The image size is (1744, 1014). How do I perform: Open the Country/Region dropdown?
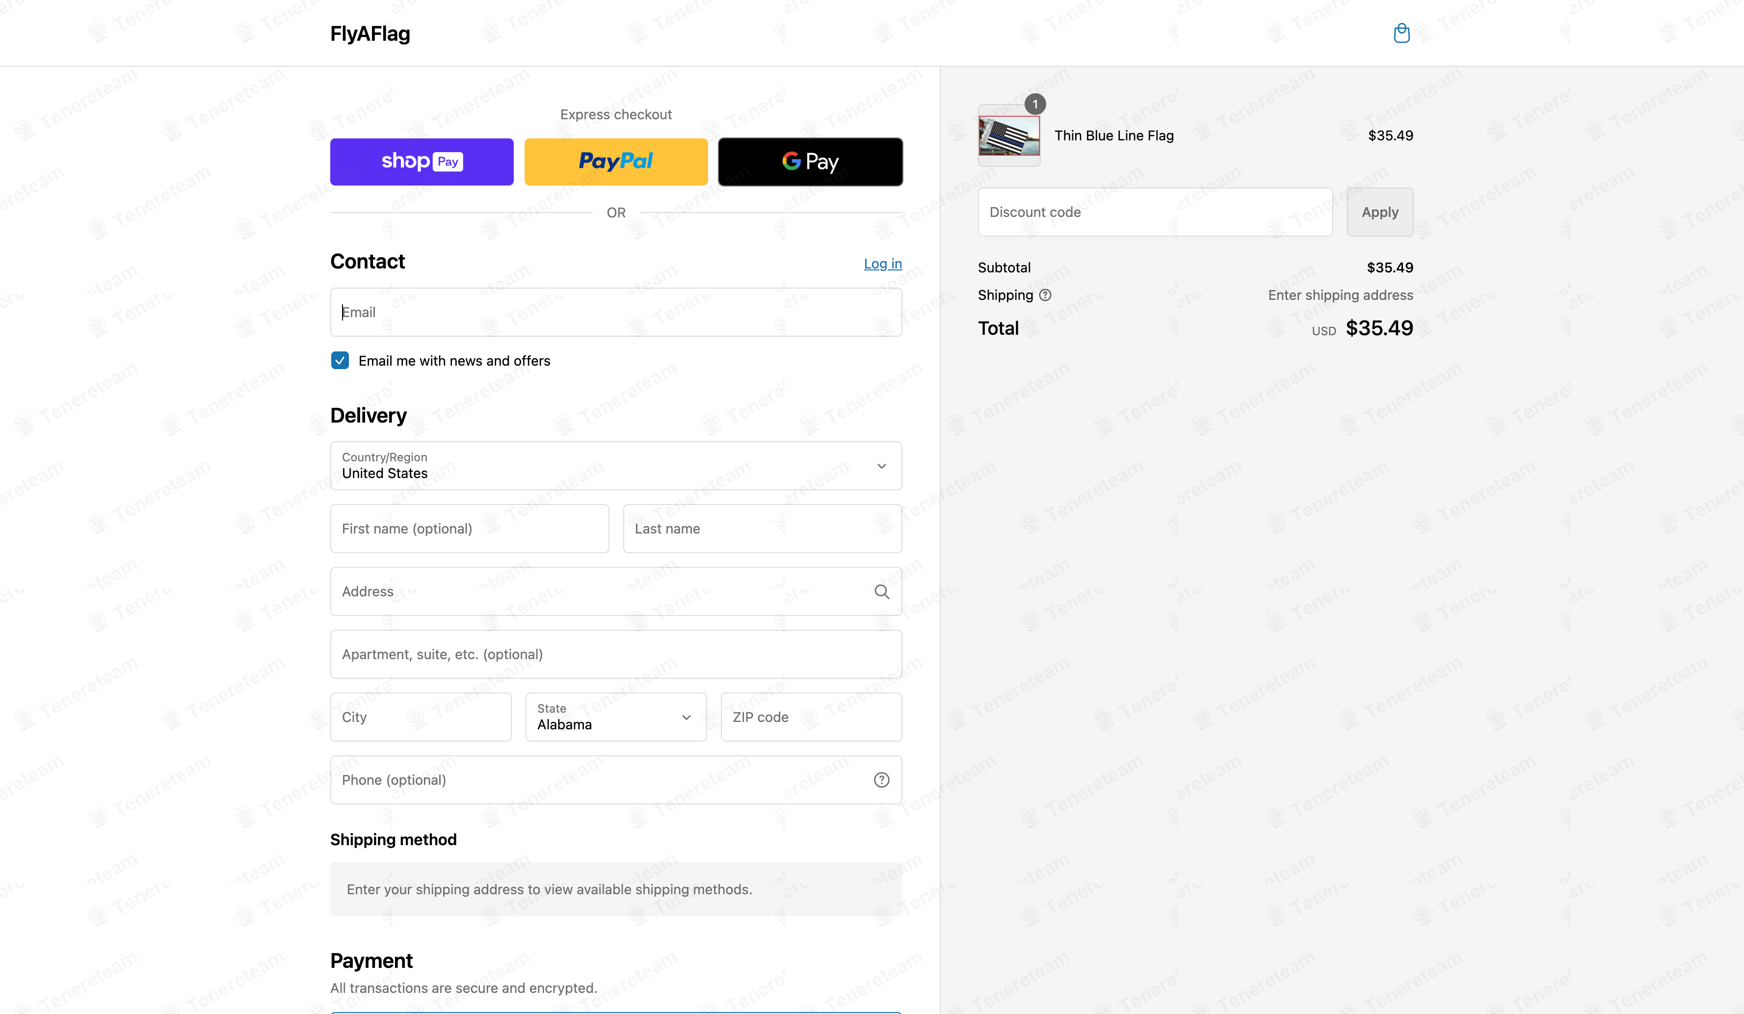point(615,466)
